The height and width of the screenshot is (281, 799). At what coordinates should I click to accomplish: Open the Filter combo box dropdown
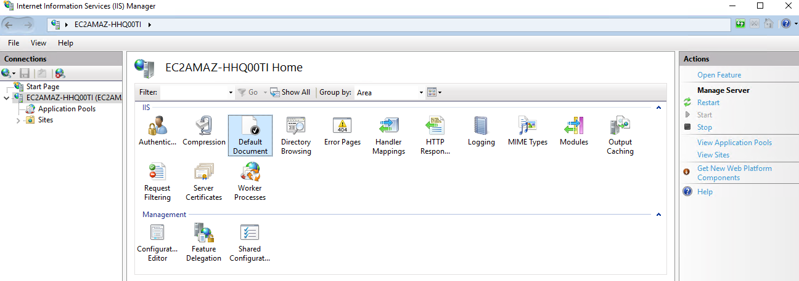[231, 92]
